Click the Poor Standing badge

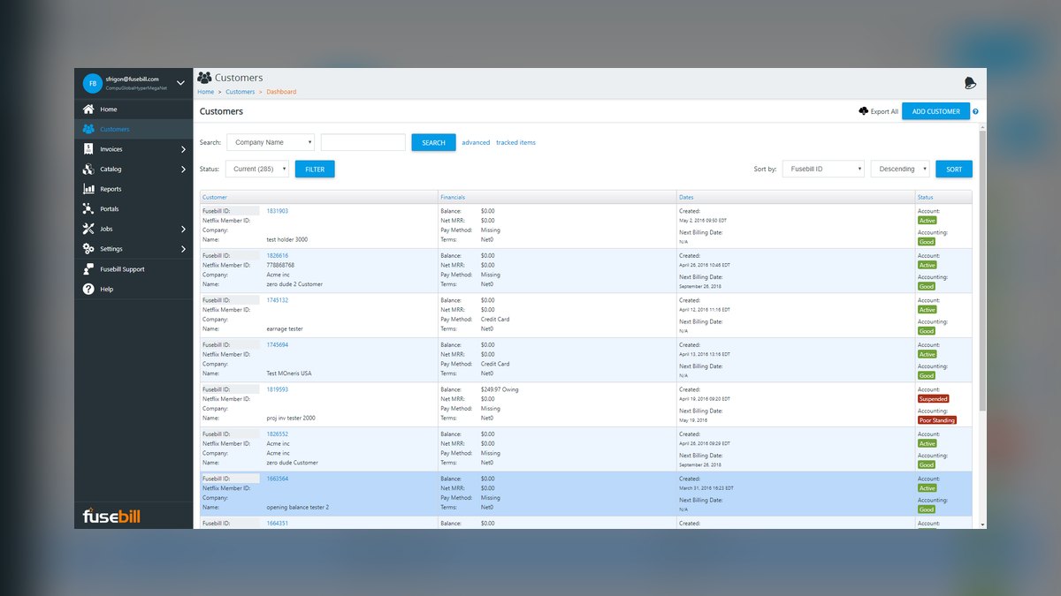click(937, 420)
